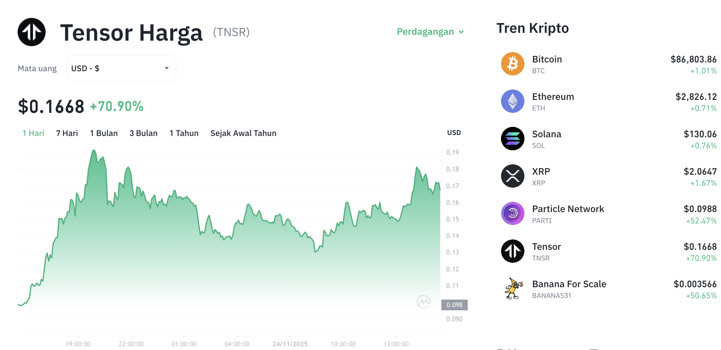
Task: Click the TNSR ticker beside Tensor Harga
Action: pyautogui.click(x=231, y=32)
